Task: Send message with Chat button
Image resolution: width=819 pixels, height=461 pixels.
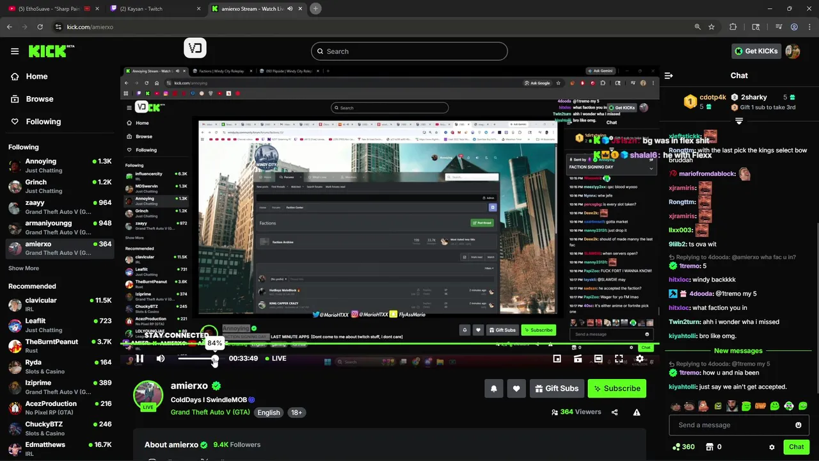Action: click(x=796, y=447)
